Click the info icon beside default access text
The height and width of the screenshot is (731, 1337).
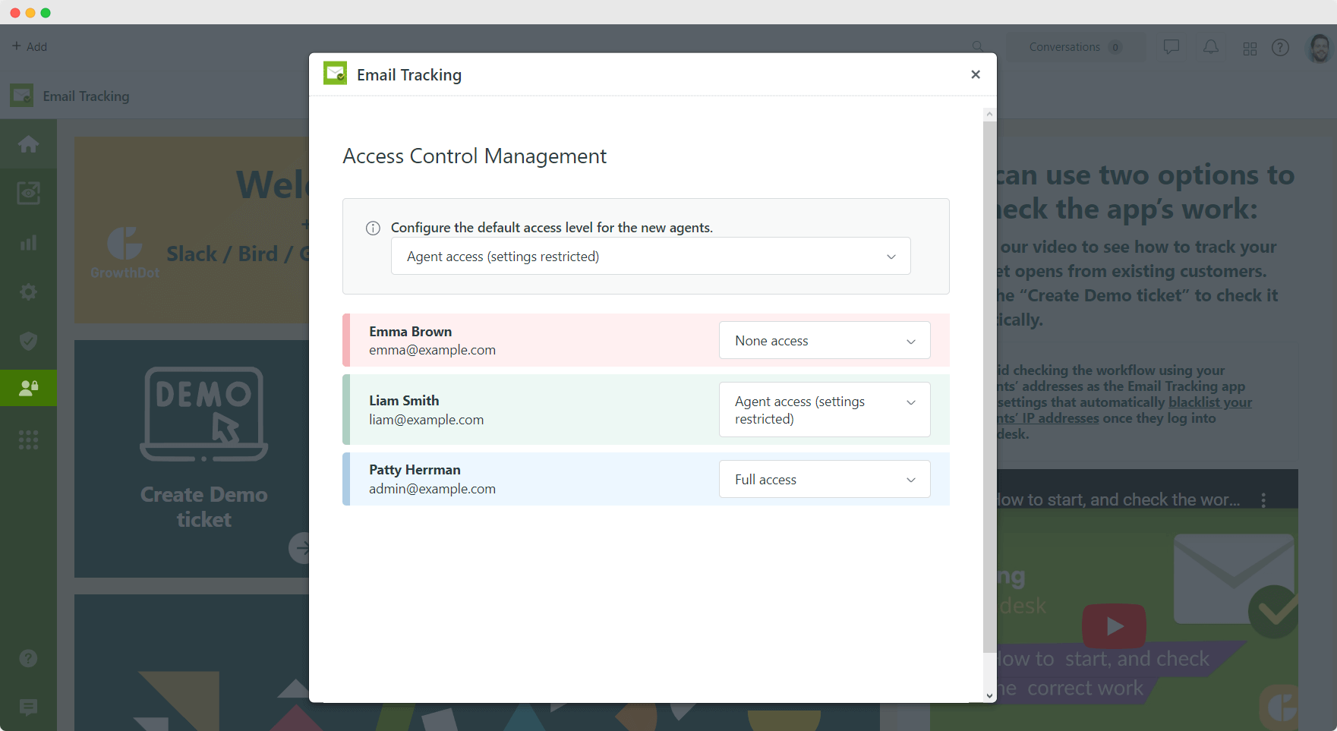373,228
